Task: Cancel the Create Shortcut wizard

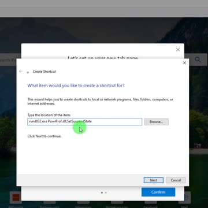Action: pos(176,180)
